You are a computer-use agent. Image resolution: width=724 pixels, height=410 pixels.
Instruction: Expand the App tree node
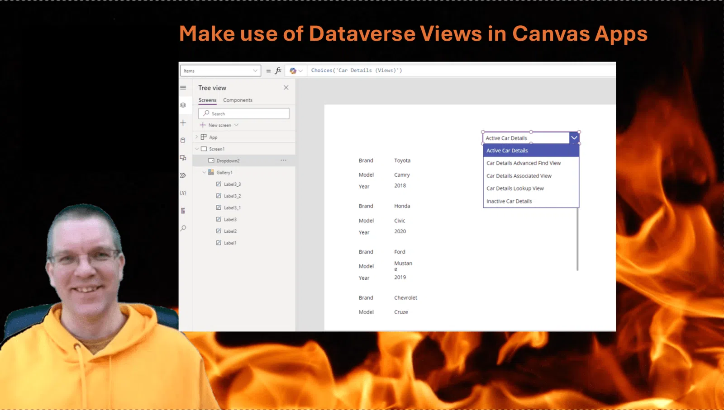coord(197,137)
